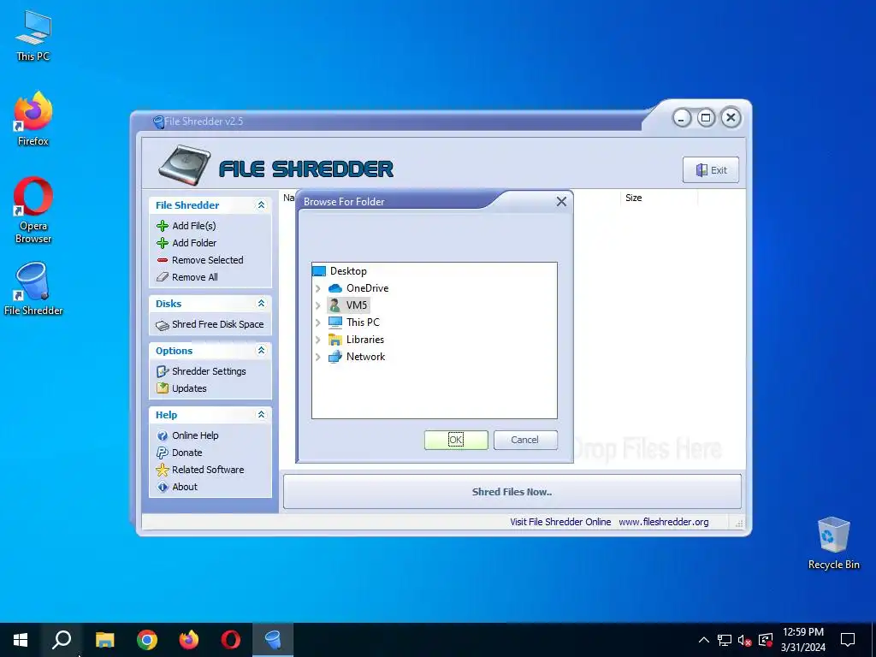Click the Exit button
Image resolution: width=876 pixels, height=657 pixels.
coord(711,170)
